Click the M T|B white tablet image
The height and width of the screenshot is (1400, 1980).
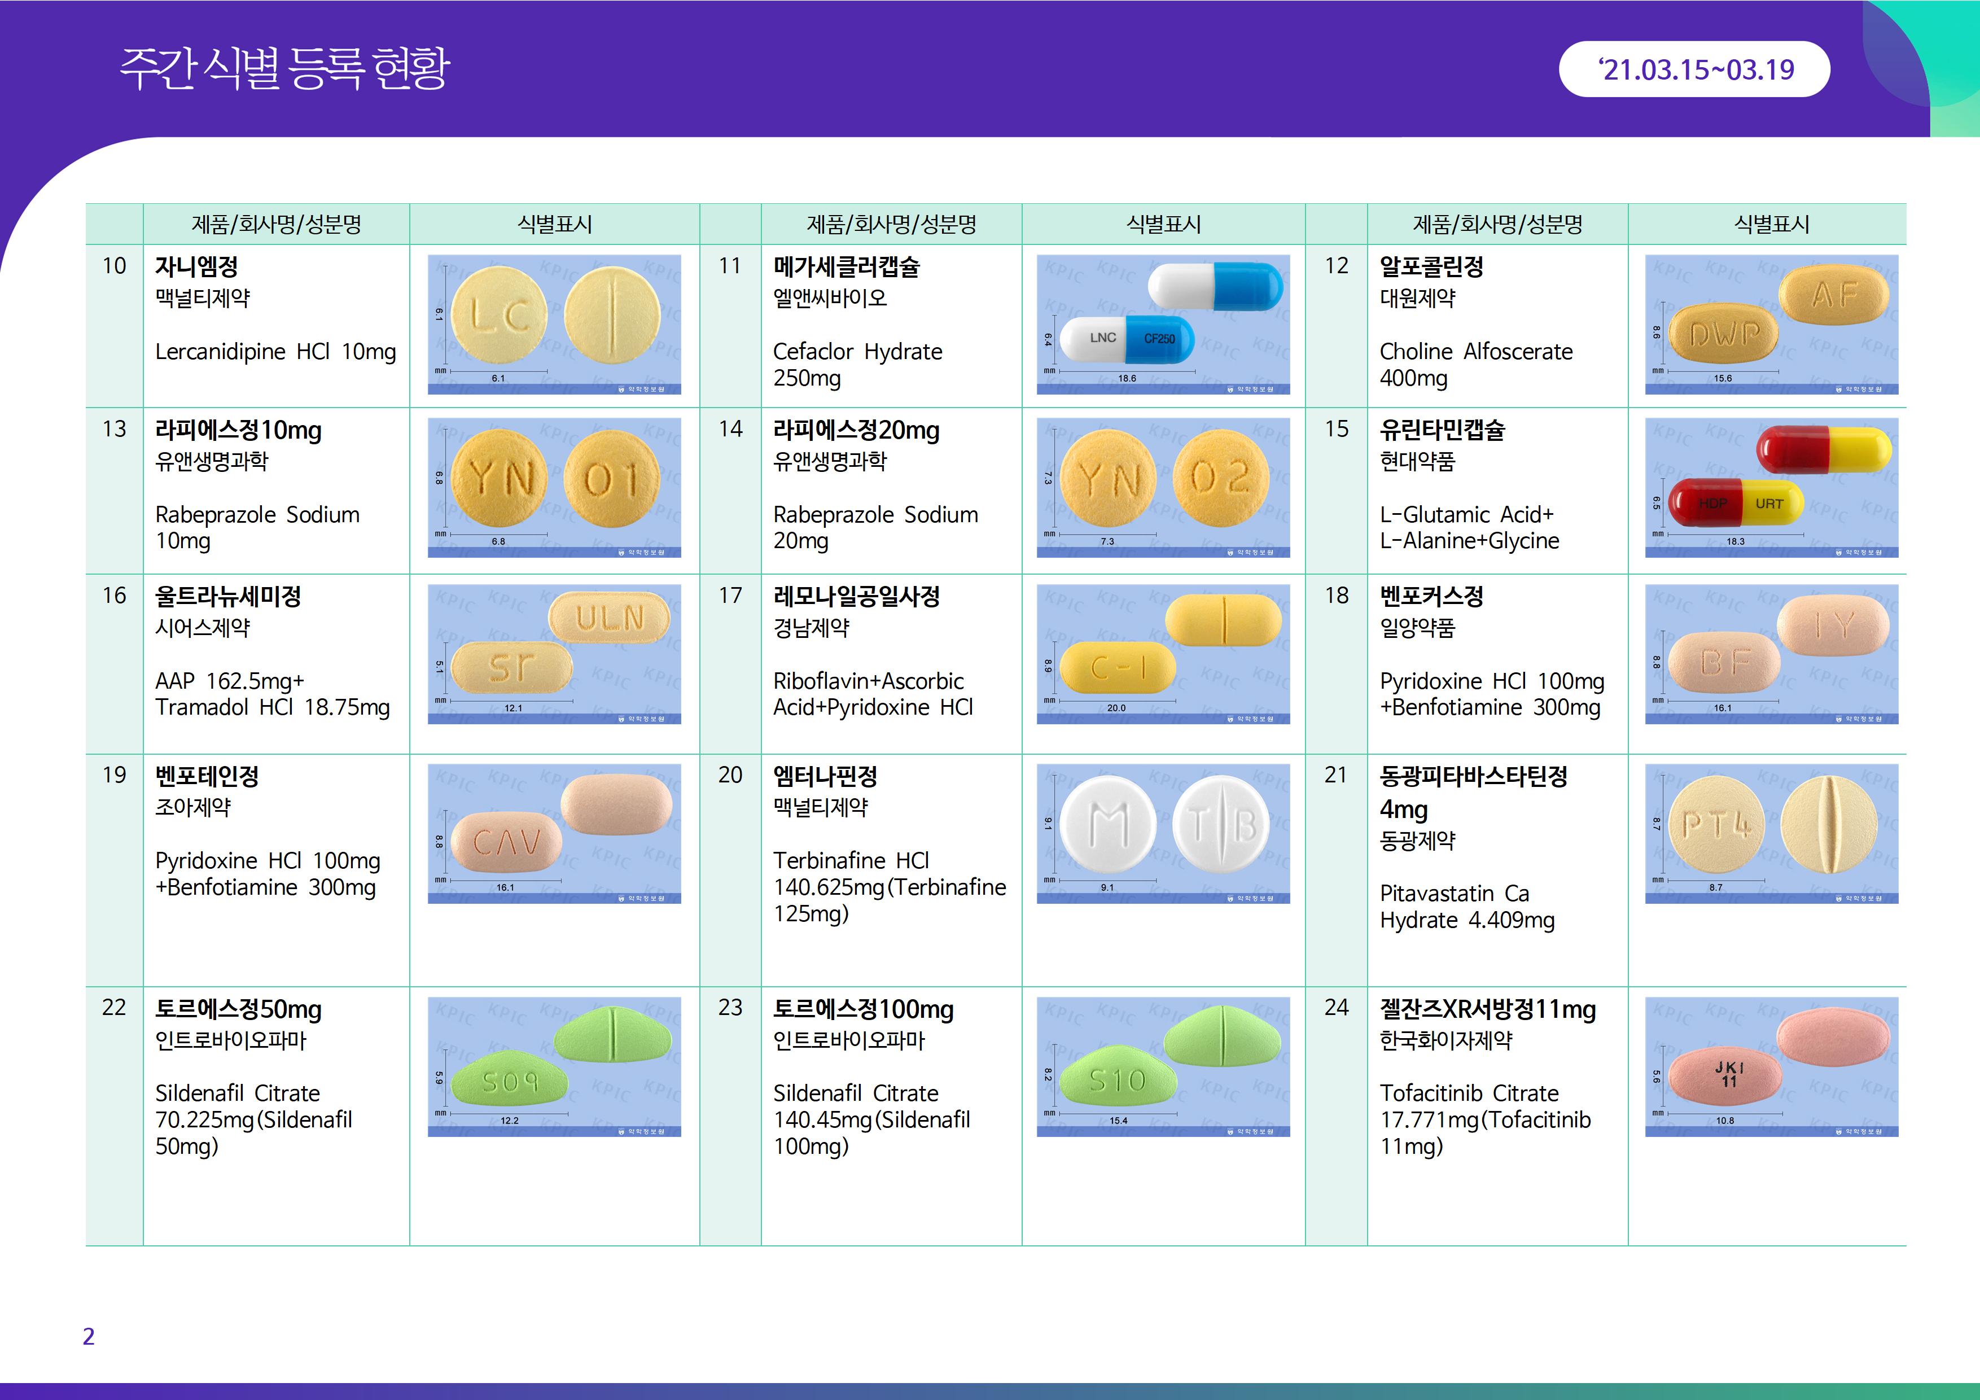click(1163, 833)
